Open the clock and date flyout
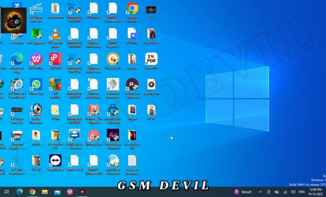This screenshot has width=326, height=197. click(316, 192)
